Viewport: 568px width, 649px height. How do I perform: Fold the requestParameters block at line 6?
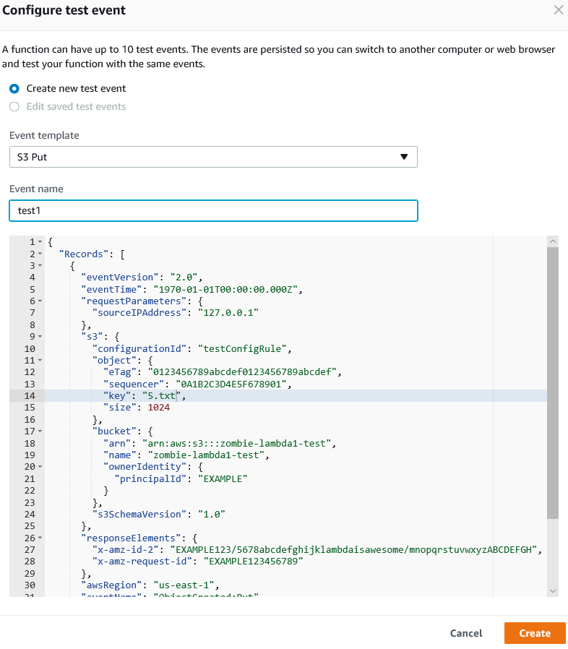coord(40,301)
